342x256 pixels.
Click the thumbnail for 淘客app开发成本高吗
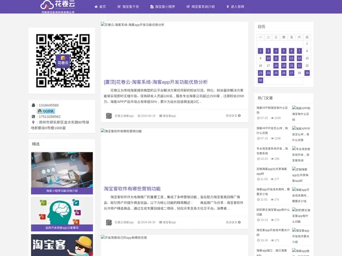click(301, 195)
